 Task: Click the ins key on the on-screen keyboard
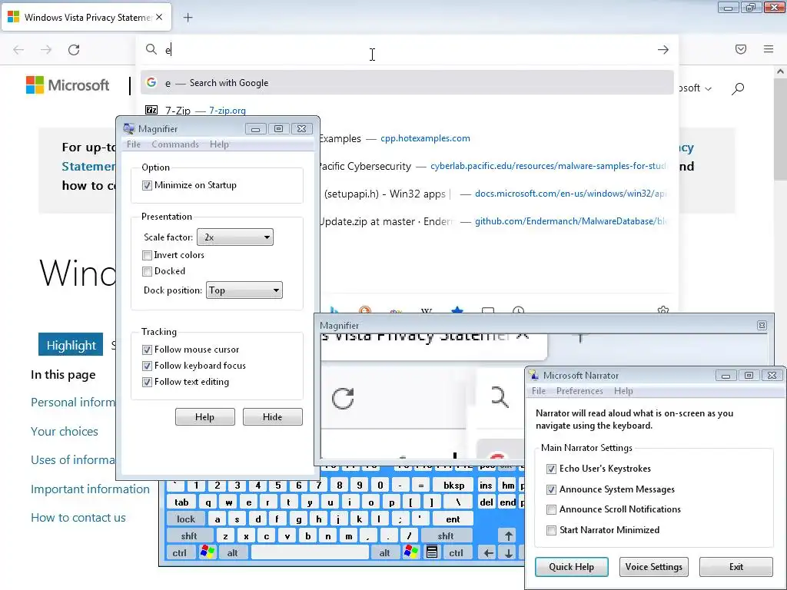click(x=486, y=486)
